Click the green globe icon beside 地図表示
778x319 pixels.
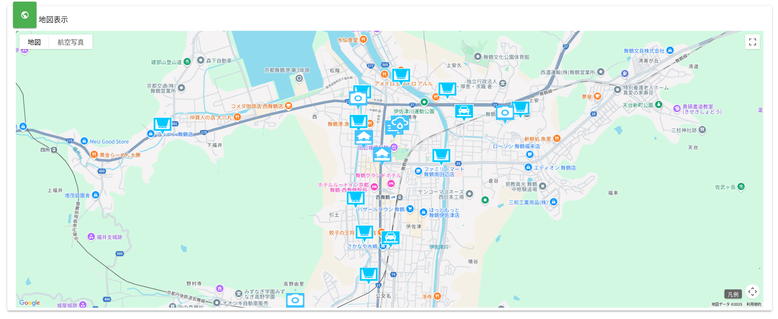click(x=25, y=15)
